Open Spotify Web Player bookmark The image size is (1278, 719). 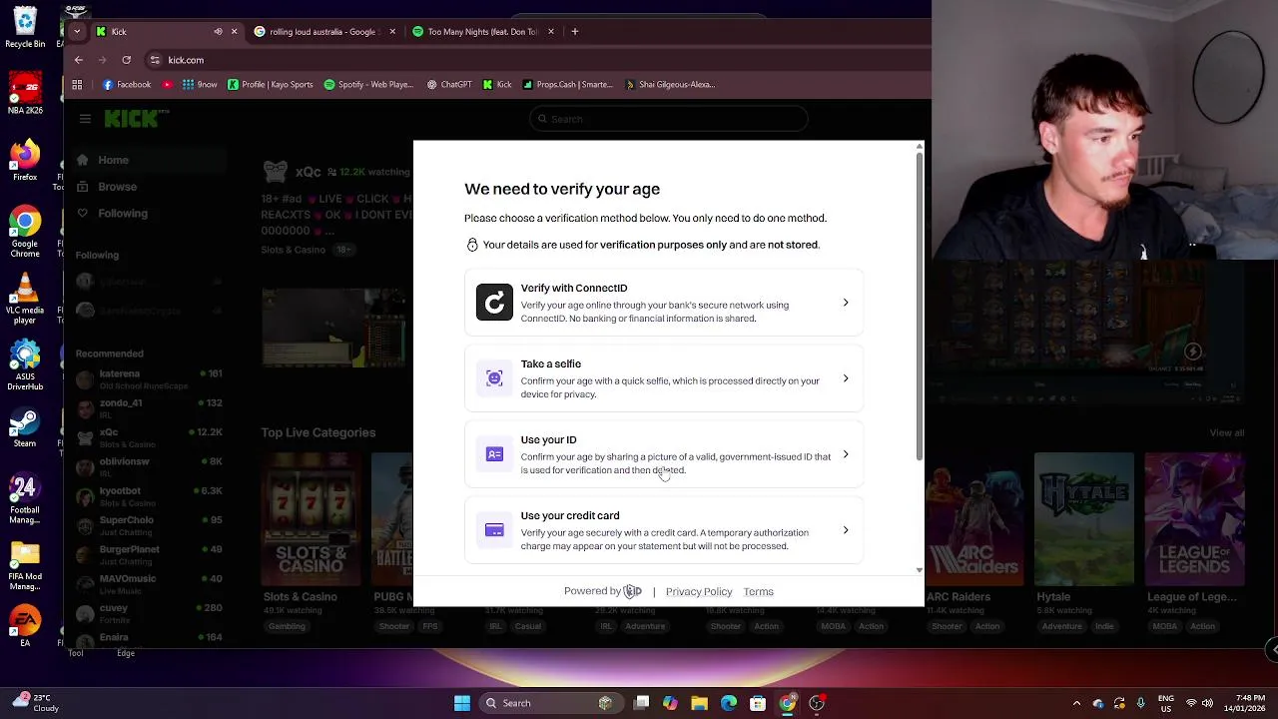[368, 85]
